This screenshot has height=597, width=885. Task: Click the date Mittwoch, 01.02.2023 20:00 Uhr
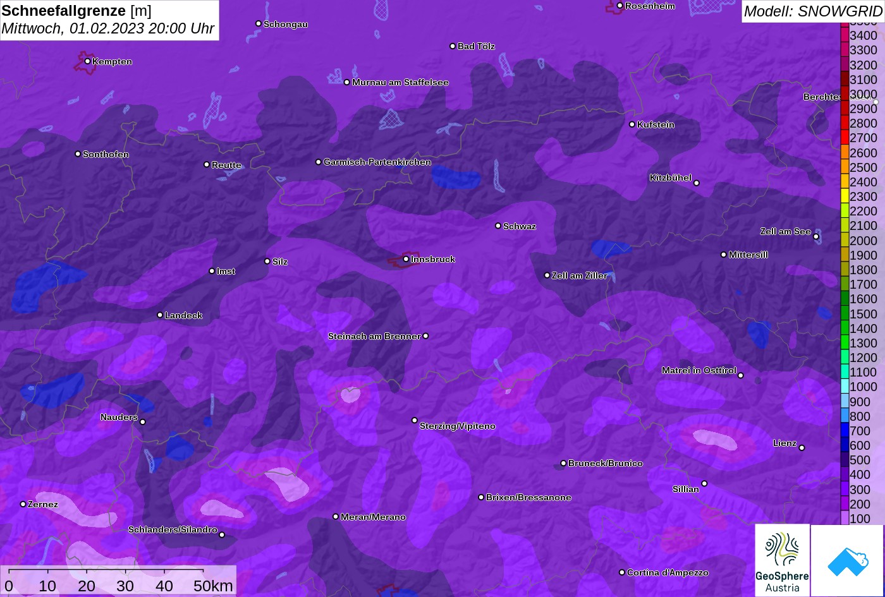pos(108,29)
